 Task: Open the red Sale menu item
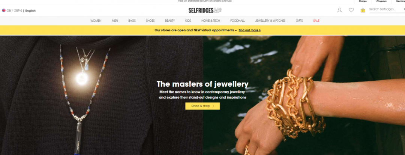click(316, 21)
